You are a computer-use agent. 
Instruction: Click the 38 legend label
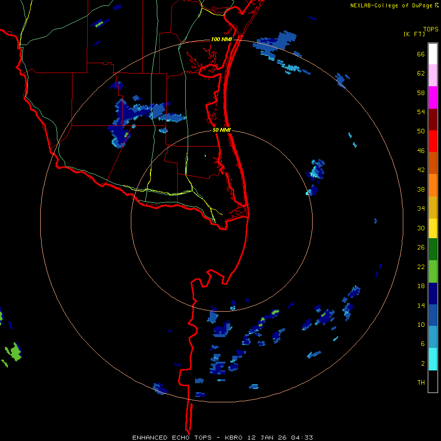tap(421, 189)
